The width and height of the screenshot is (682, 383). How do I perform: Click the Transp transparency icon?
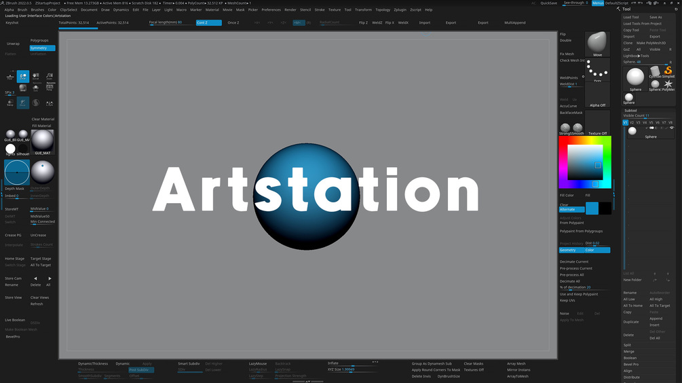[10, 103]
